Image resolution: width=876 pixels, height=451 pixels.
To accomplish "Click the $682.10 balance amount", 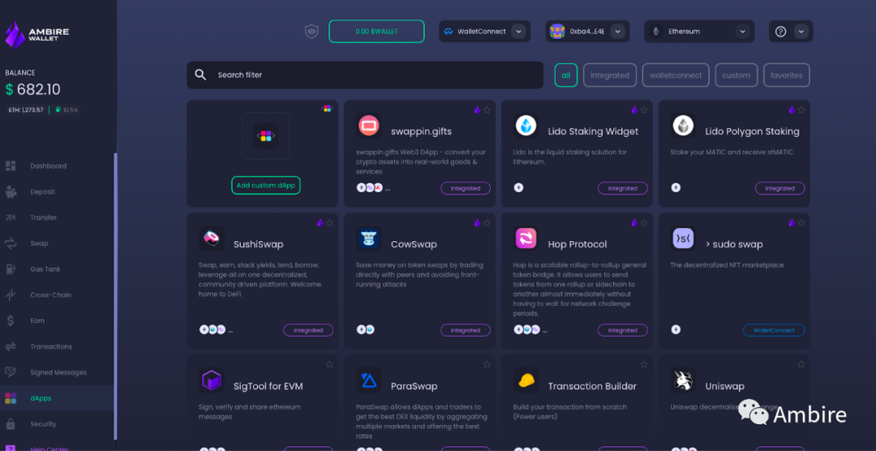I will 33,89.
